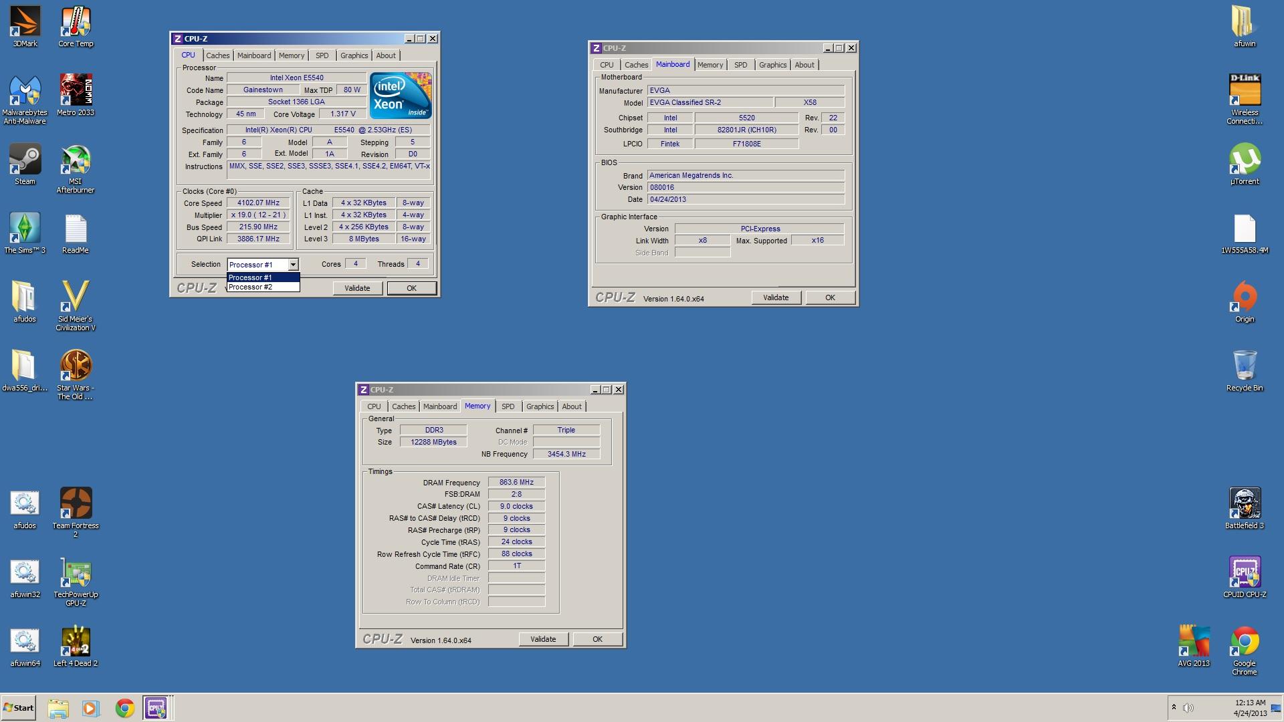Viewport: 1284px width, 722px height.
Task: Launch The Sims 3 icon
Action: click(25, 233)
